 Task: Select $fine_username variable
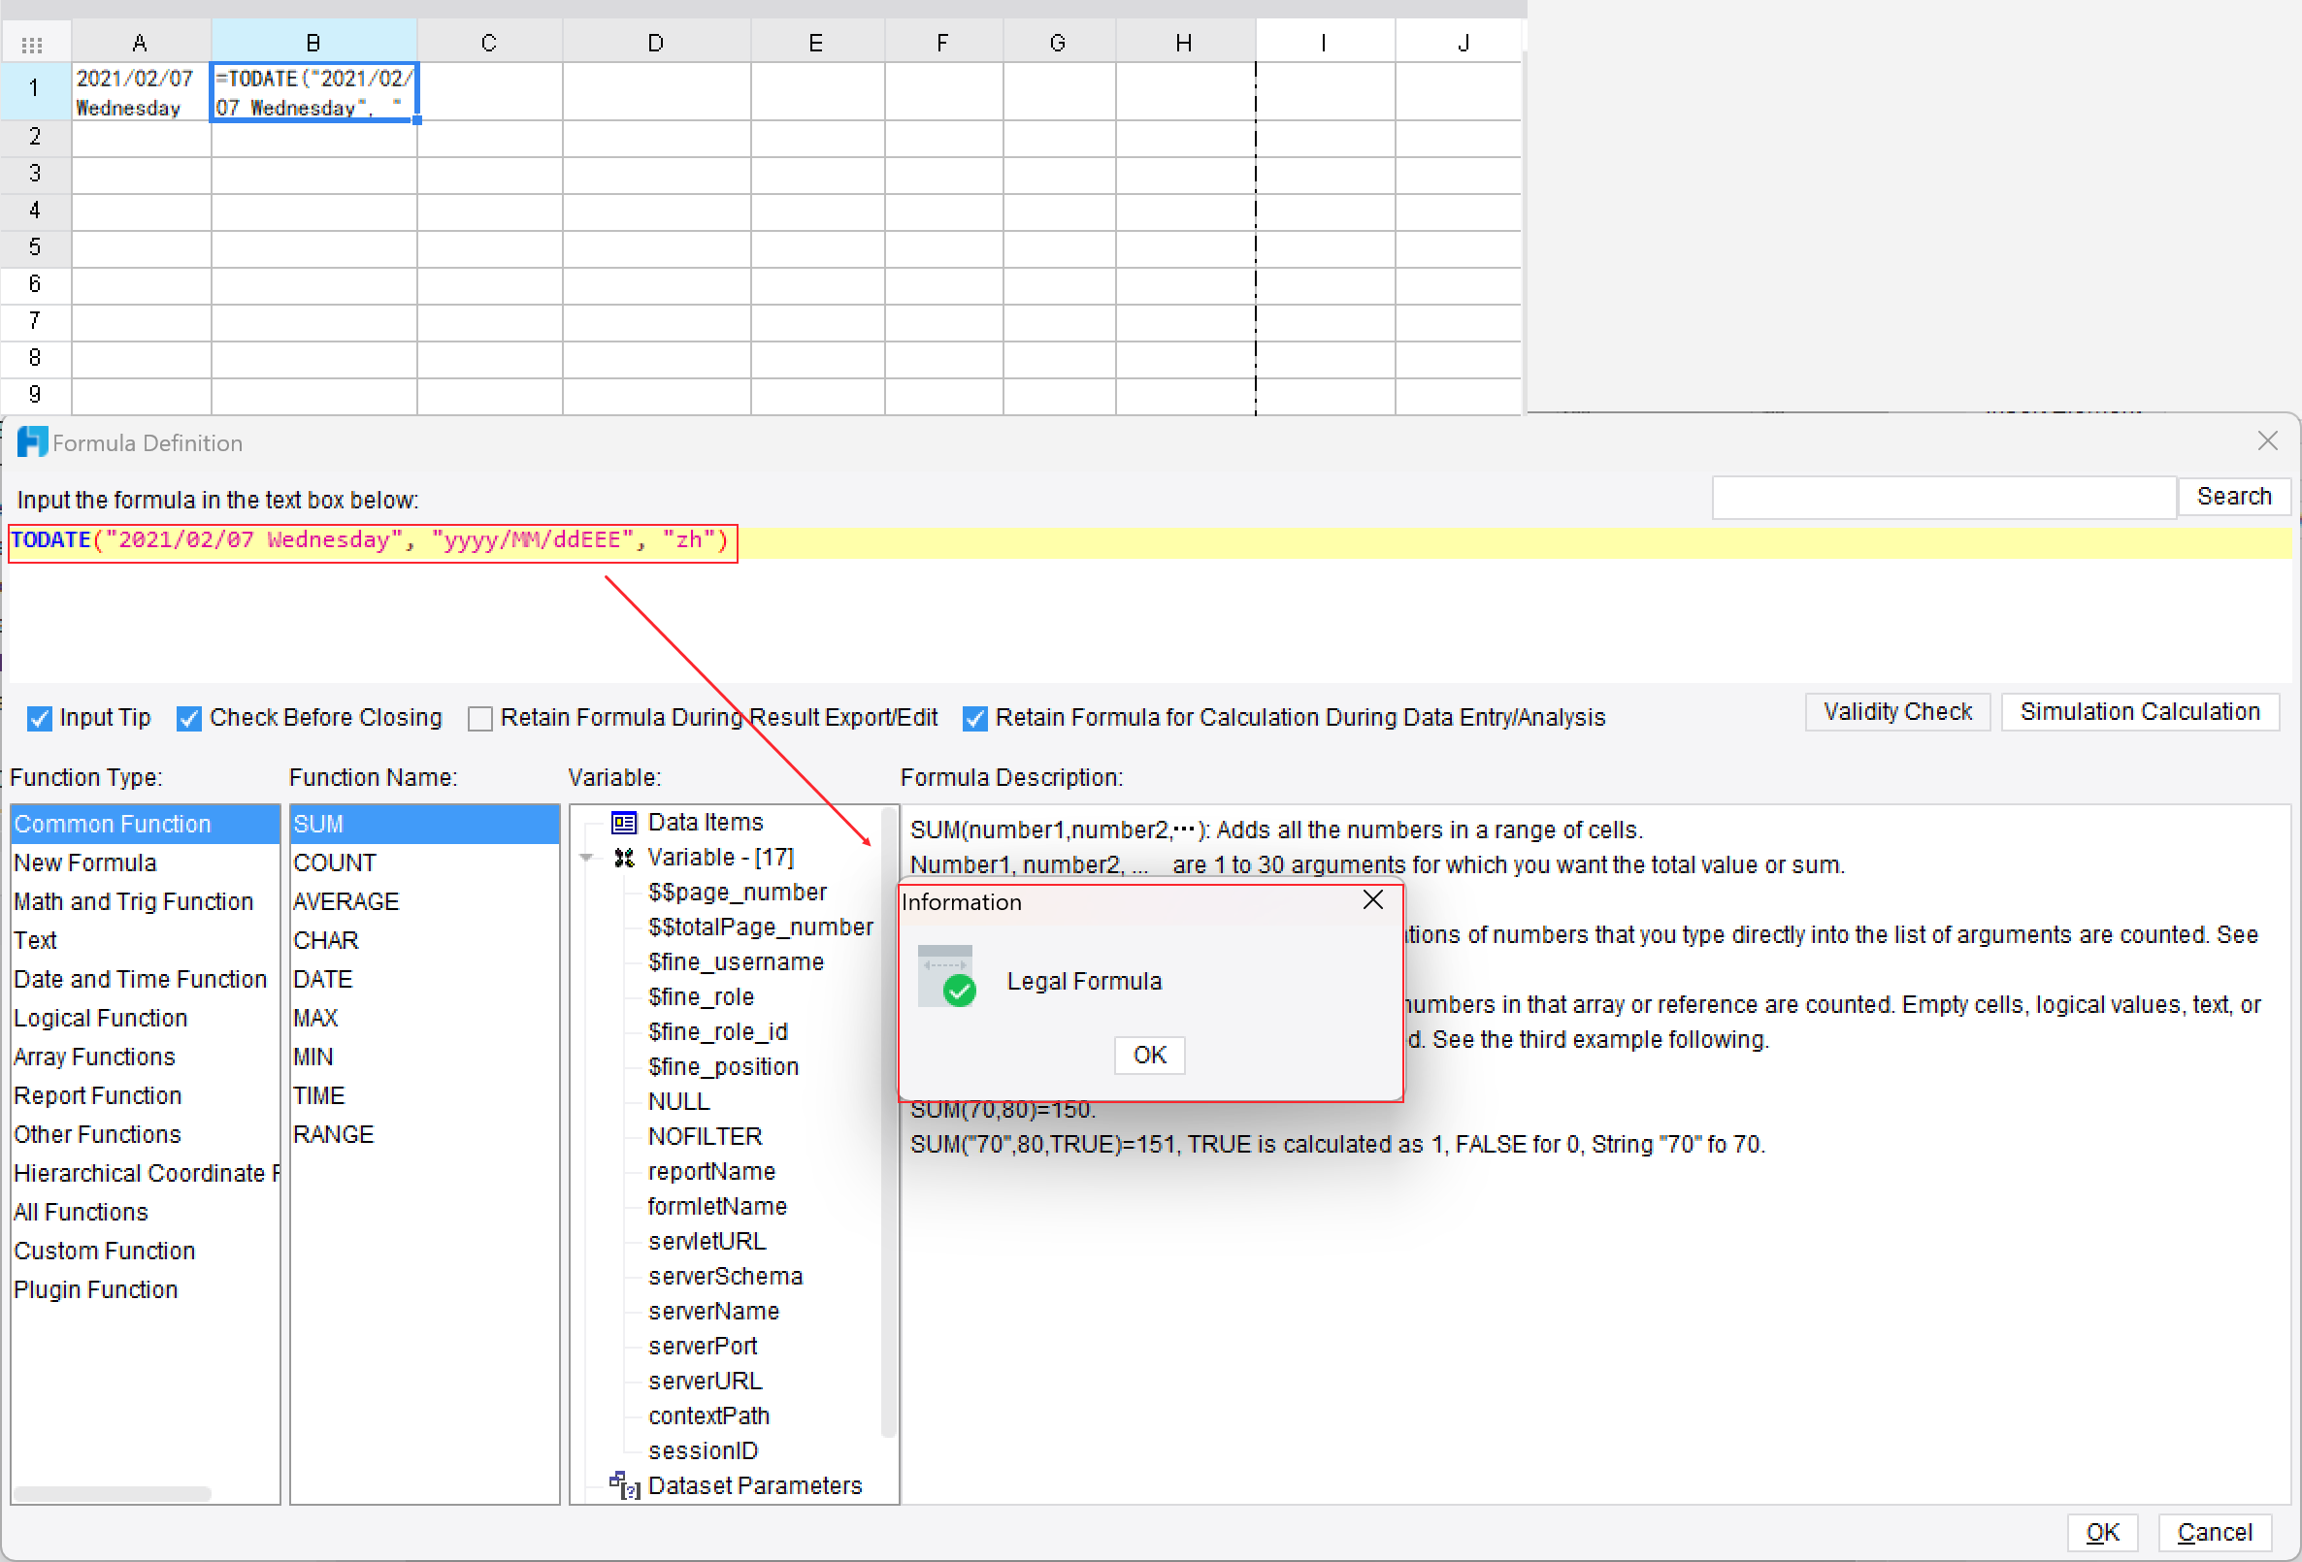click(736, 961)
